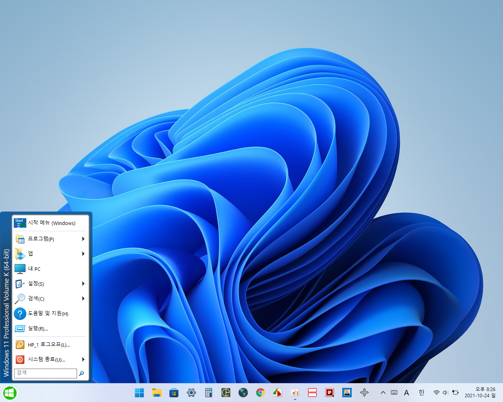Click the battery power tray icon
Image resolution: width=503 pixels, height=402 pixels.
click(x=455, y=393)
